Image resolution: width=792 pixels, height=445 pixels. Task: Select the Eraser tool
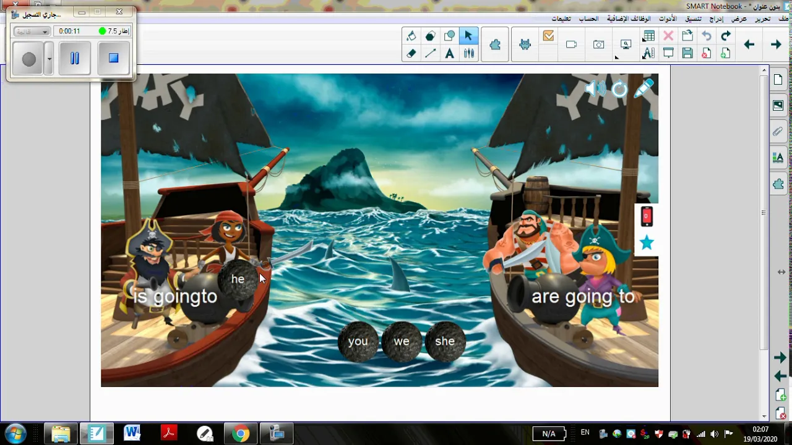point(411,54)
